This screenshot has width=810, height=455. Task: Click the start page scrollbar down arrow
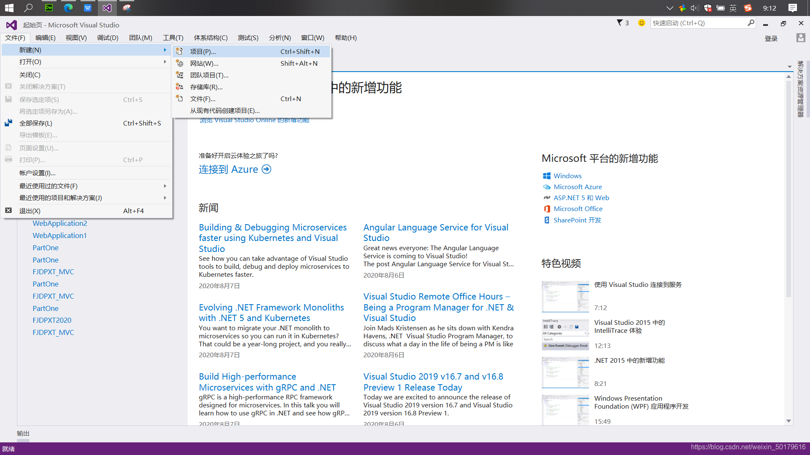(788, 421)
